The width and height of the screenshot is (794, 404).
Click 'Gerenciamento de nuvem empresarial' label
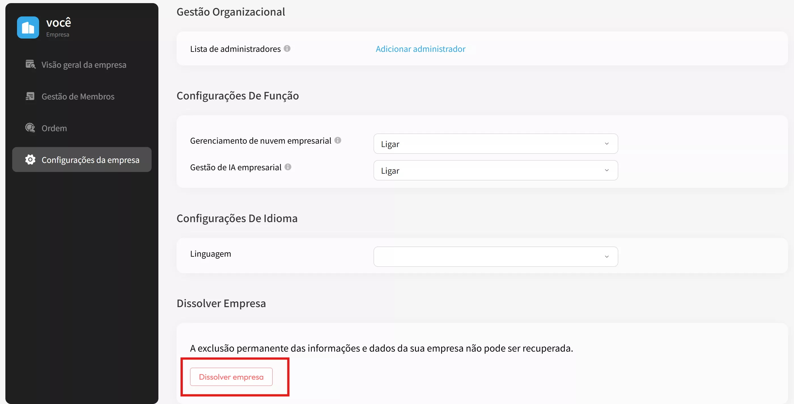coord(260,141)
